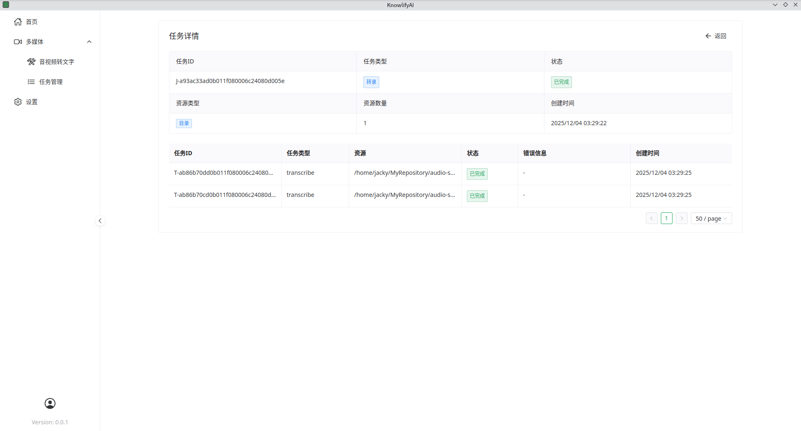
Task: Click the home icon in sidebar
Action: point(18,22)
